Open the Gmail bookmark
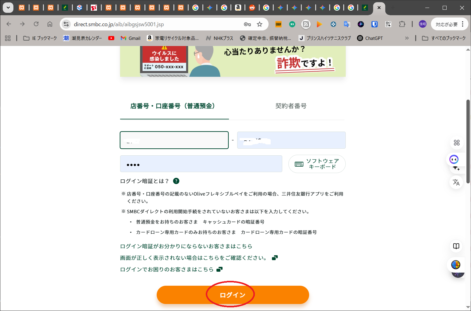This screenshot has height=311, width=471. tap(130, 38)
